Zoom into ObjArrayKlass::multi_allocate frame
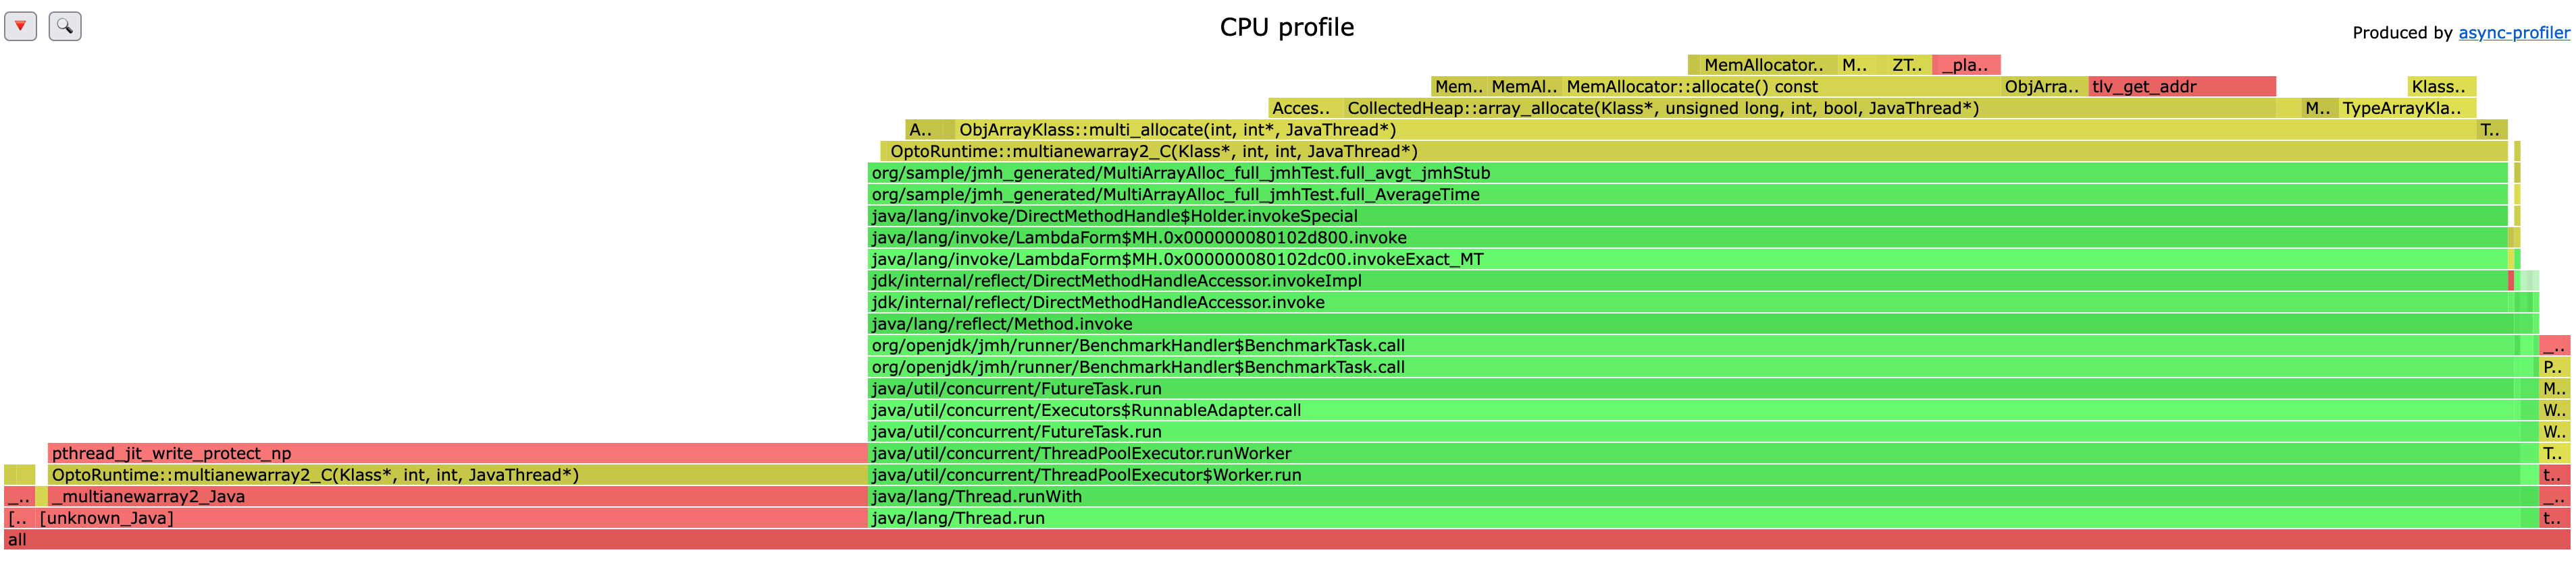Viewport: 2576px width, 569px height. coord(1700,129)
